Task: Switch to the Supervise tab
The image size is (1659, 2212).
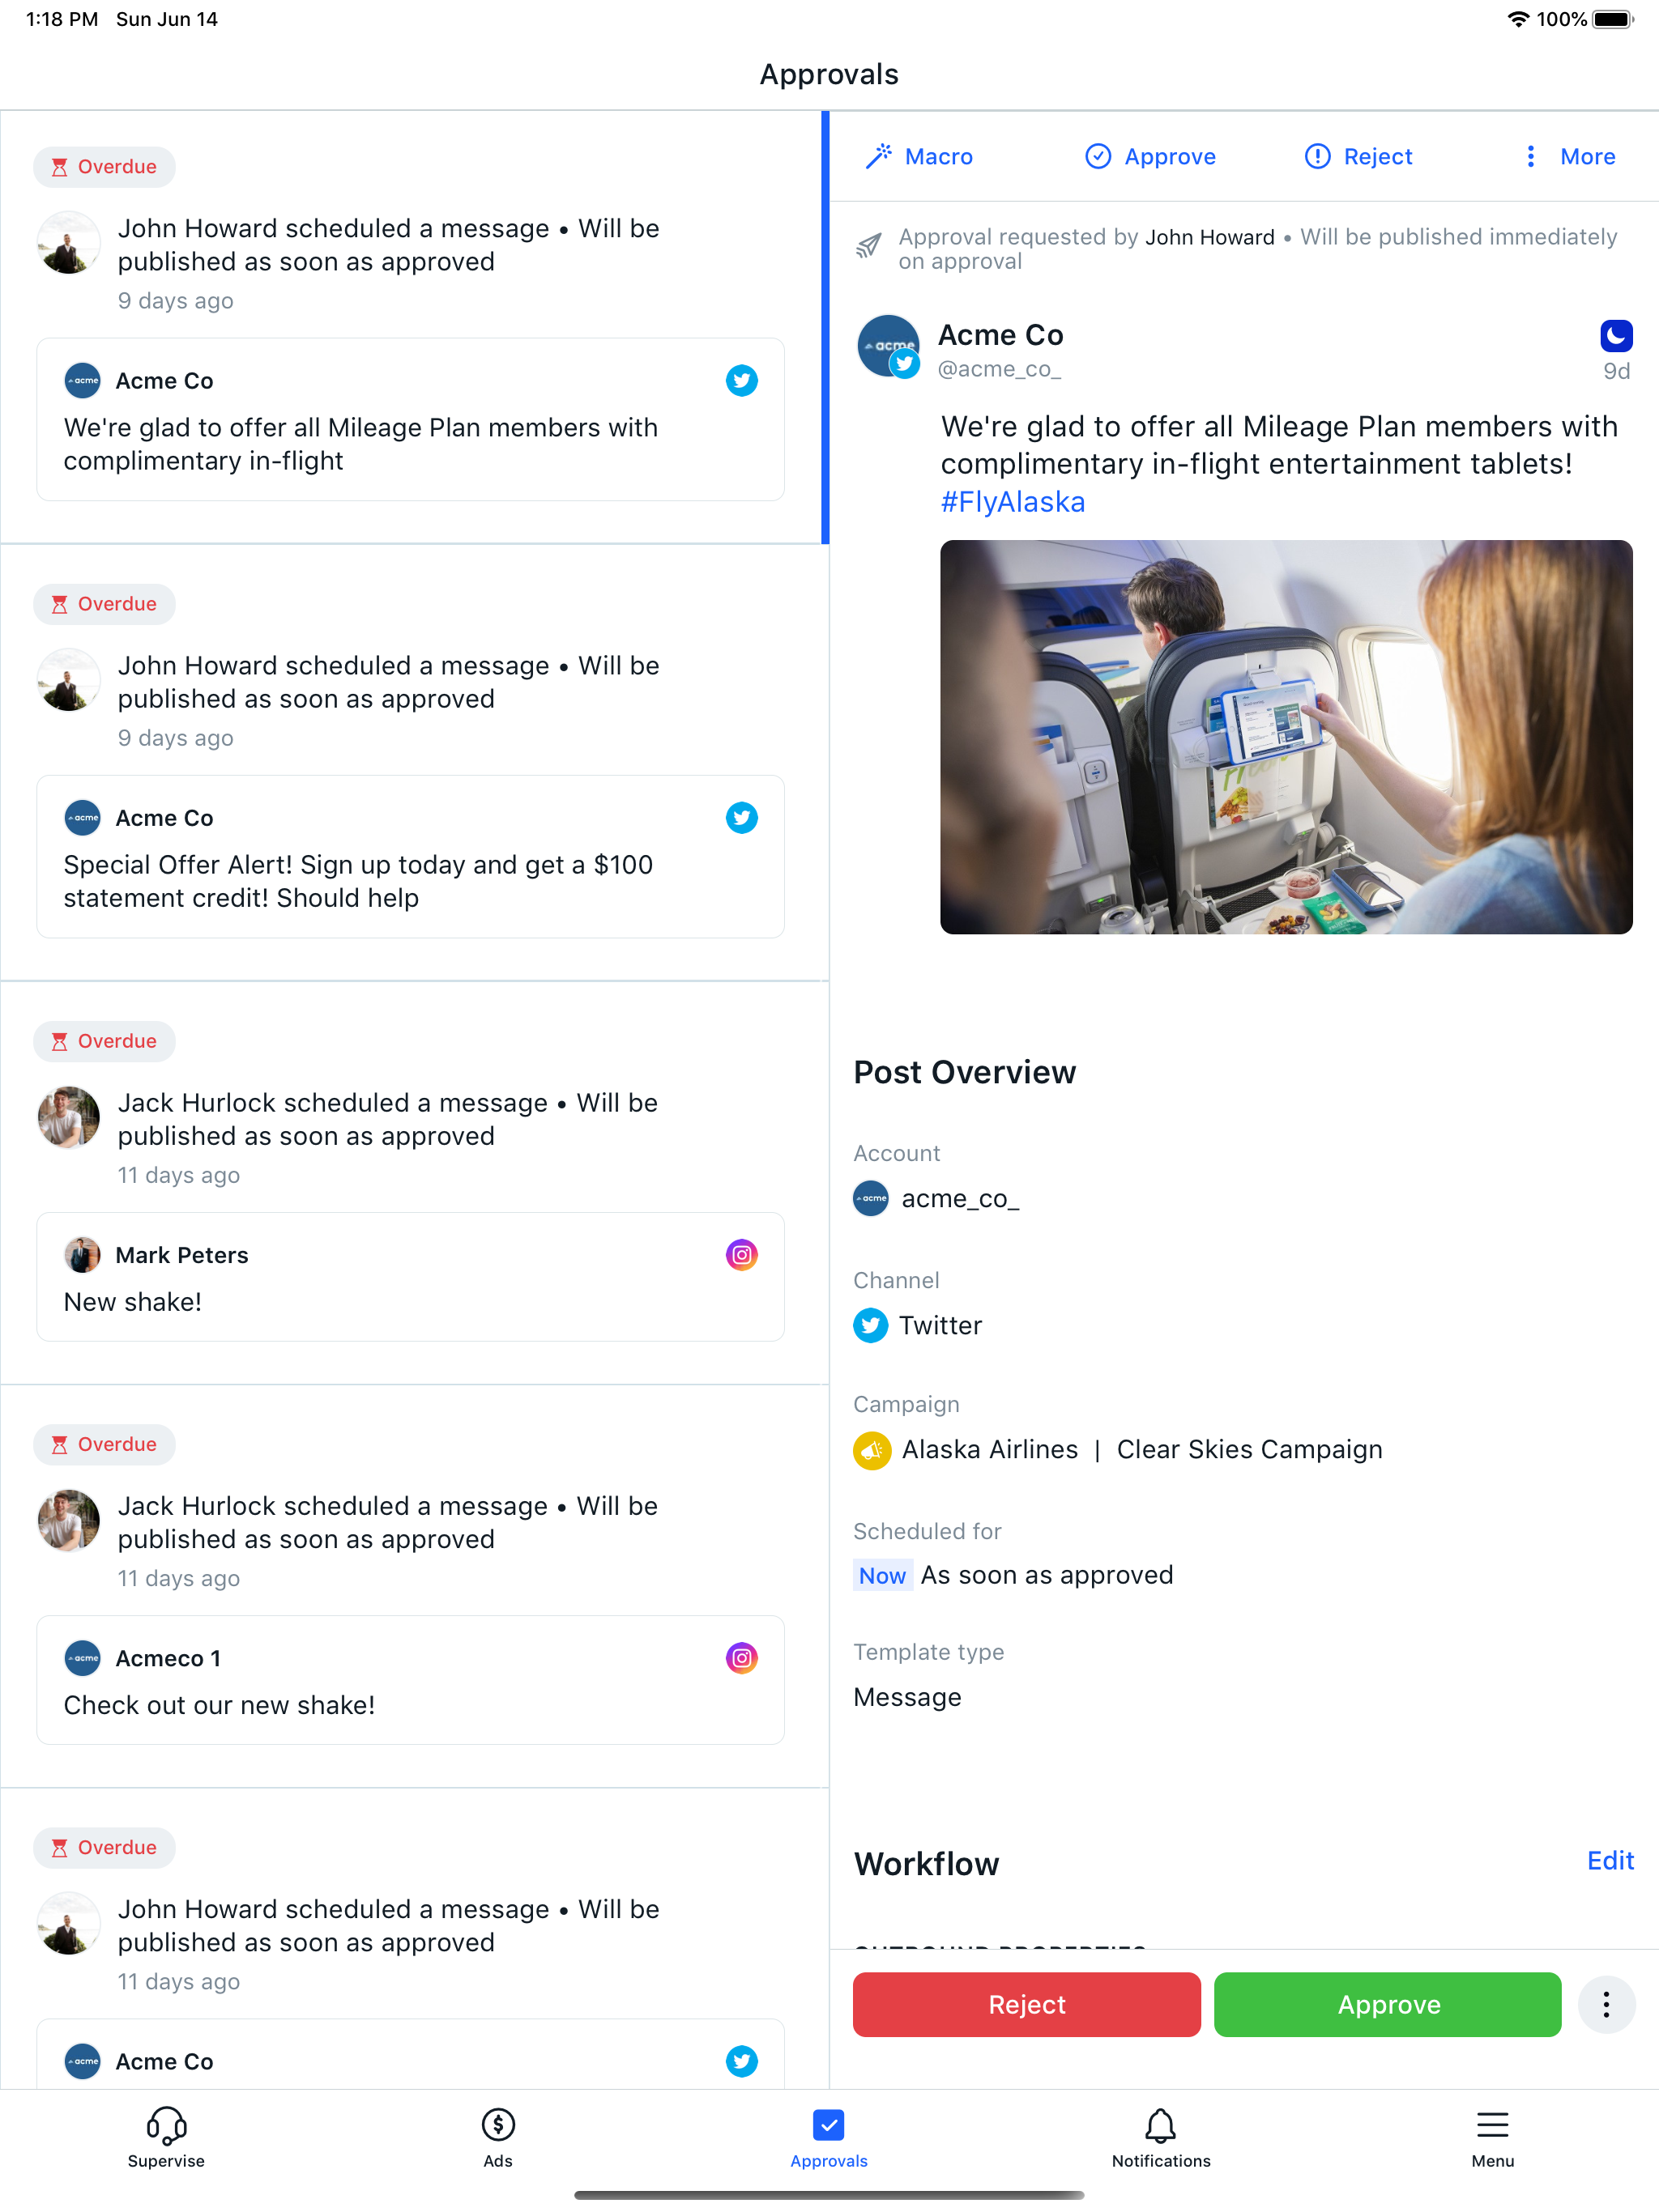Action: point(166,2138)
